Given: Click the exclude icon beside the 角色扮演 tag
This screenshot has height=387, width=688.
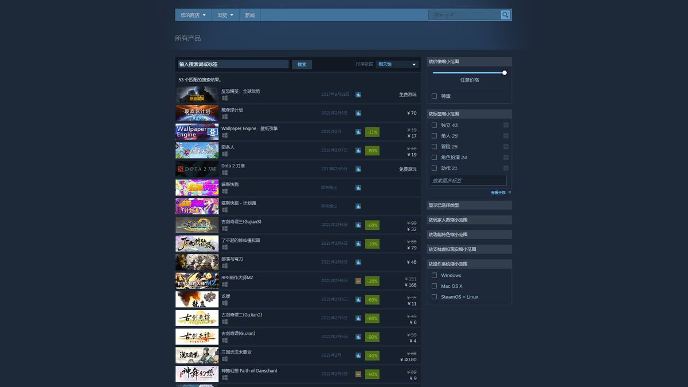Looking at the screenshot, I should (x=505, y=157).
